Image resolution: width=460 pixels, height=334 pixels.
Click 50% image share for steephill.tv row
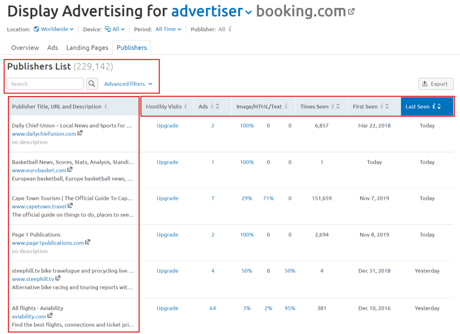pos(247,271)
